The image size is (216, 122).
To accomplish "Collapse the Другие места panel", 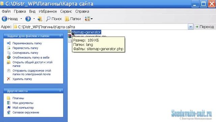I will coord(60,91).
